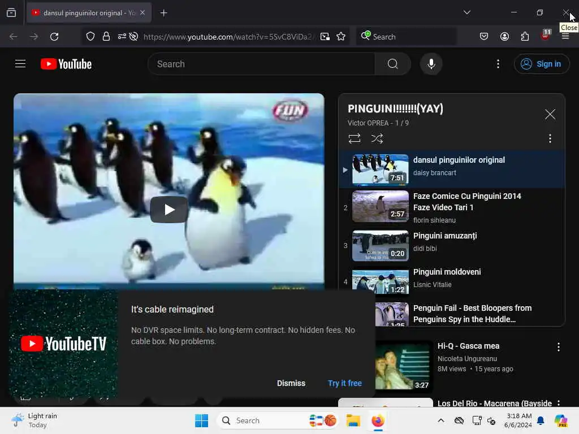This screenshot has width=579, height=434.
Task: Open the uBlock extension with badge 11
Action: point(546,36)
